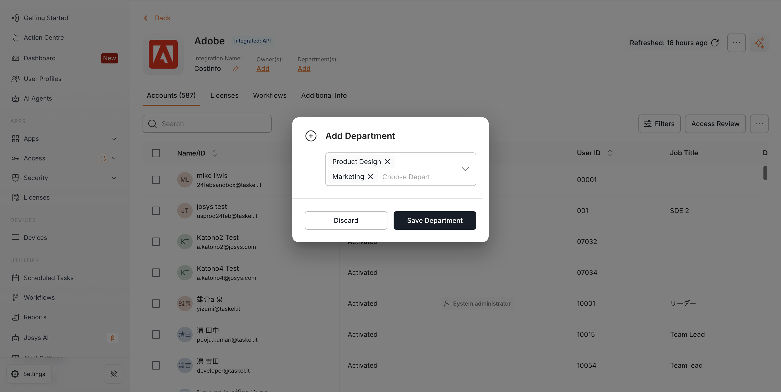The width and height of the screenshot is (781, 392).
Task: Switch to the Additional Info tab
Action: pyautogui.click(x=324, y=95)
